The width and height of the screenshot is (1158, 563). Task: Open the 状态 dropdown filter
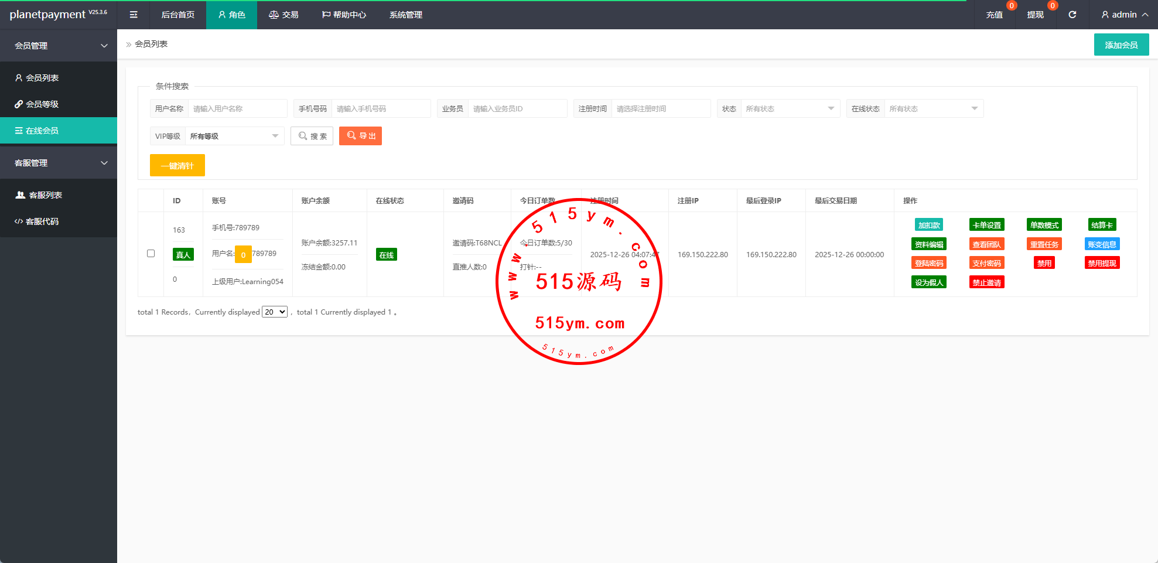[x=789, y=108]
